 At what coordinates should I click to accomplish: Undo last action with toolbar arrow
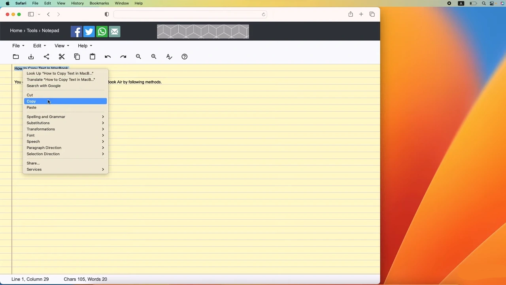108,57
